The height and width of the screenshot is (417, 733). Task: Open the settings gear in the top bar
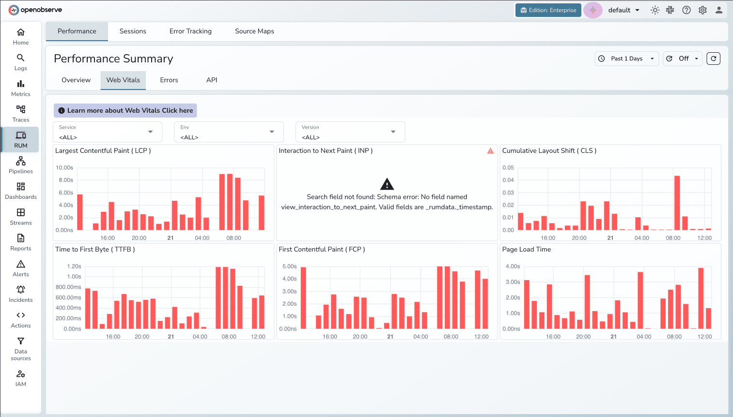(702, 10)
